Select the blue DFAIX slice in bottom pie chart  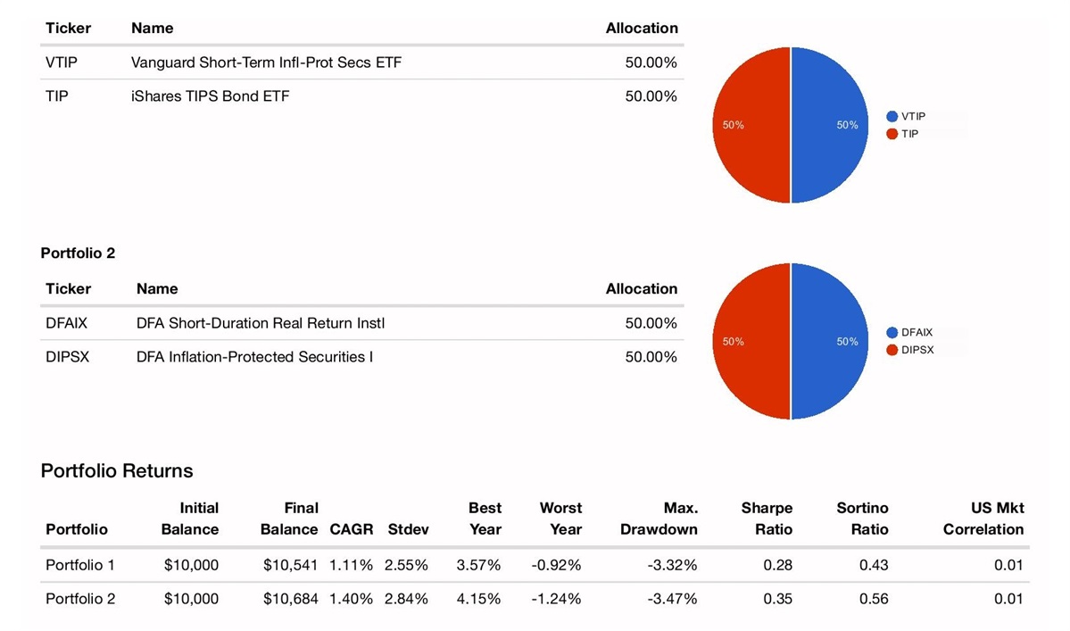[830, 342]
